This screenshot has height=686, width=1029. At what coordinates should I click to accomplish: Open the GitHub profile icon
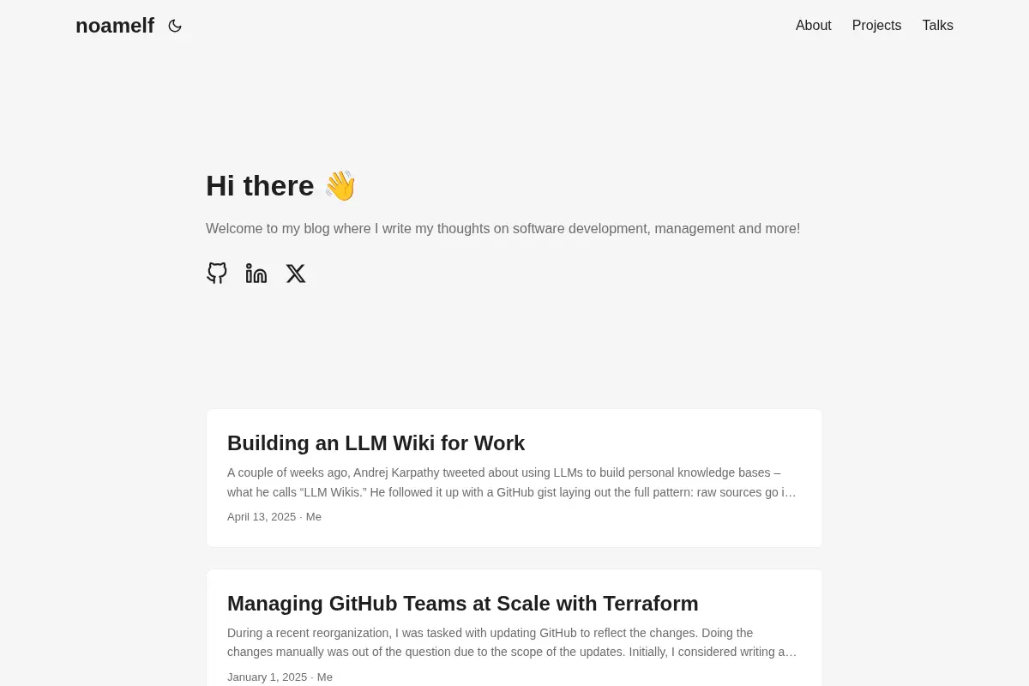pos(217,274)
